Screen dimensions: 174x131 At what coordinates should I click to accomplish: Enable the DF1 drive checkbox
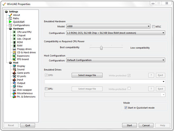pos(46,89)
